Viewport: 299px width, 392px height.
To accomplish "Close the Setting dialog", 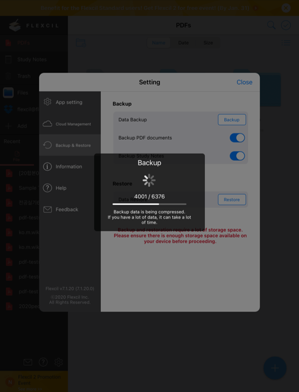I will click(244, 82).
